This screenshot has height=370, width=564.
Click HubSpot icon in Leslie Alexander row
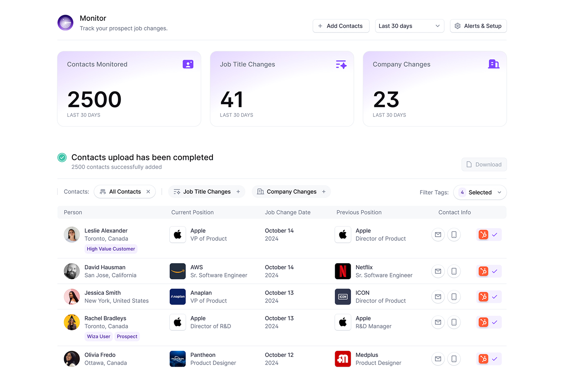[483, 235]
